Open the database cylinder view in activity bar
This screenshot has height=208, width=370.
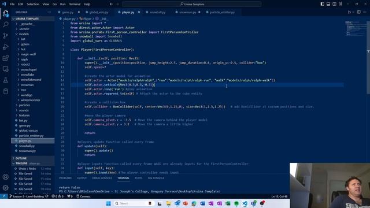(x=5, y=91)
